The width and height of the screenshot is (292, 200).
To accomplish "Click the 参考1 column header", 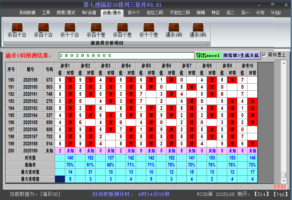I will 65,66.
